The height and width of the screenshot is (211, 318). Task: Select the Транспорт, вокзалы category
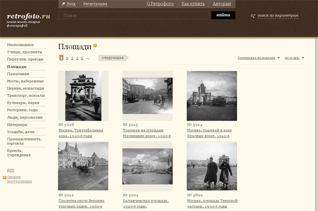point(26,96)
